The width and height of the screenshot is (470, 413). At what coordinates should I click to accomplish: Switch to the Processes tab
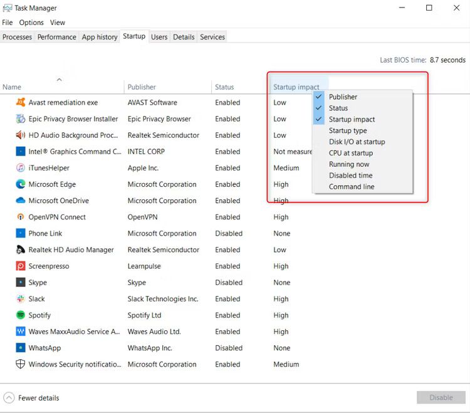[17, 37]
